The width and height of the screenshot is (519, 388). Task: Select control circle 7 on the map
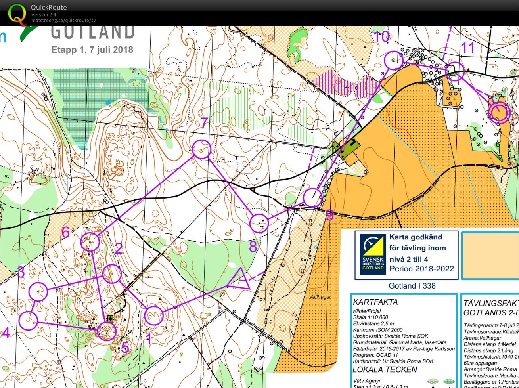tap(202, 149)
